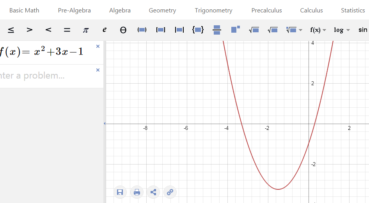
Task: Insert fraction template
Action: (x=217, y=30)
